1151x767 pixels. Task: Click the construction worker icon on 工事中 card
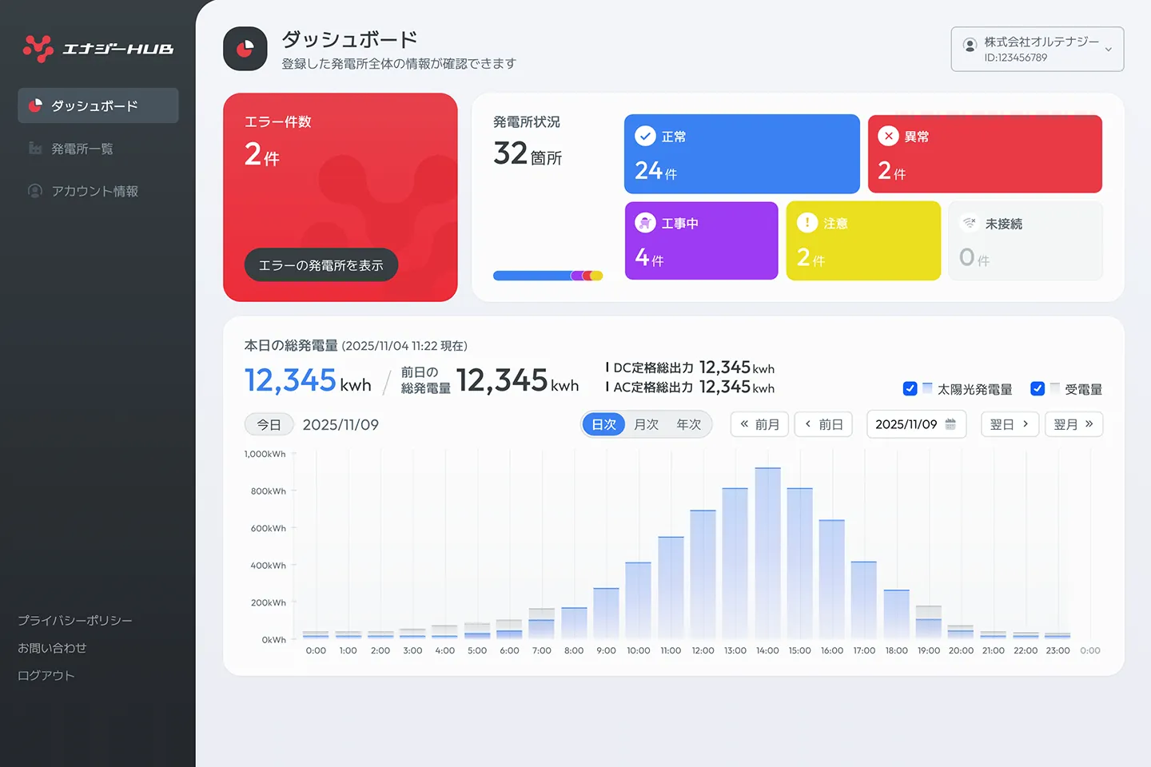[645, 223]
